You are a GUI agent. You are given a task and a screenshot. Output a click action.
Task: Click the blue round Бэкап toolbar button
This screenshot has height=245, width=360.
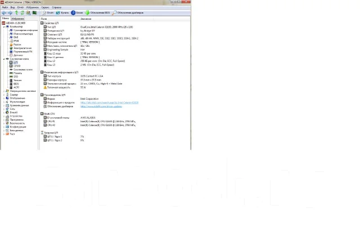(x=77, y=13)
